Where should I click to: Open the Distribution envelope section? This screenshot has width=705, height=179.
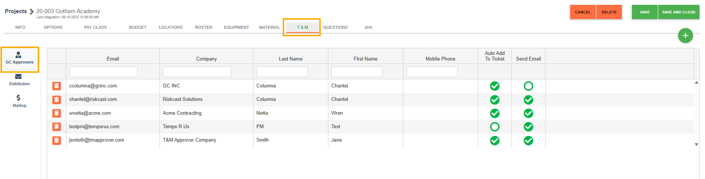tap(19, 80)
